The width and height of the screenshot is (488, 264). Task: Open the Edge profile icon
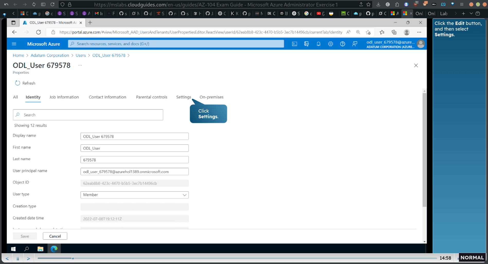point(406,32)
